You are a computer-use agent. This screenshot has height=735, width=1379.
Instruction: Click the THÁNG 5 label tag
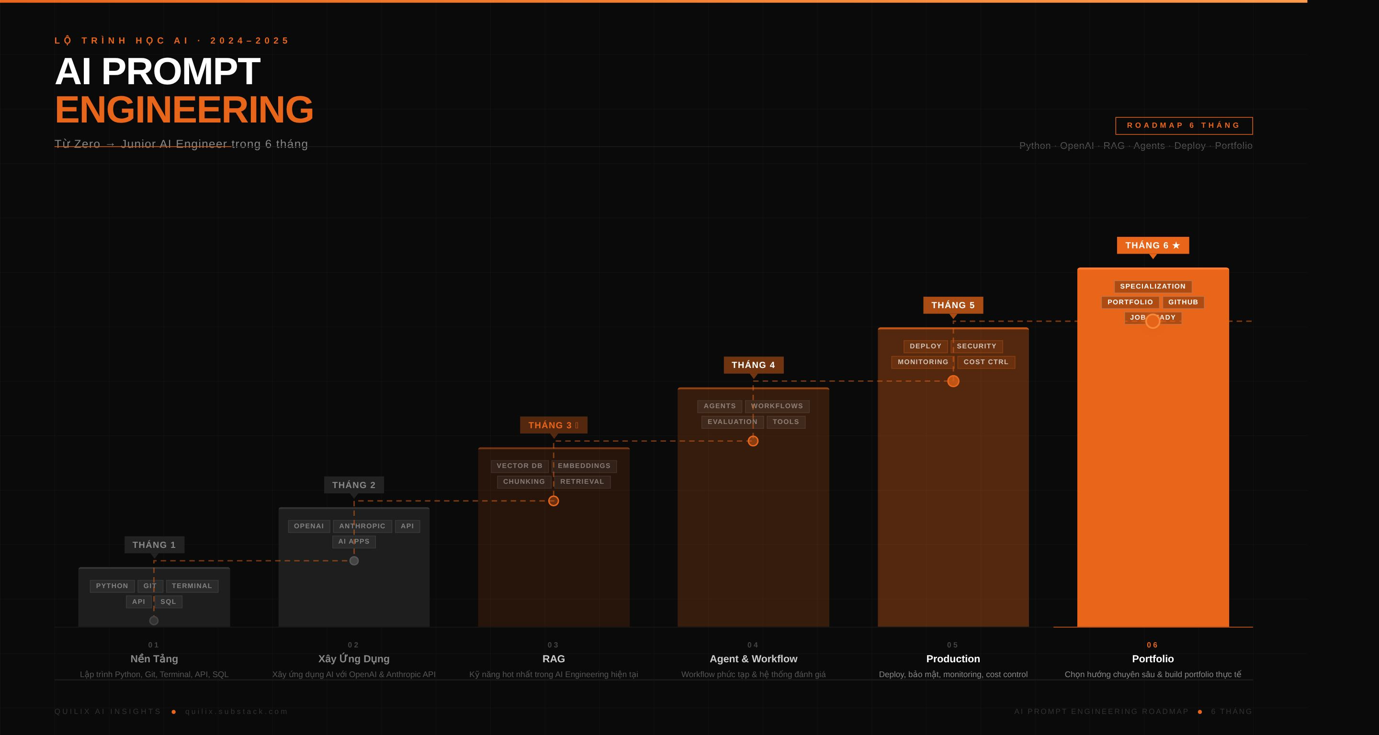[x=952, y=305]
